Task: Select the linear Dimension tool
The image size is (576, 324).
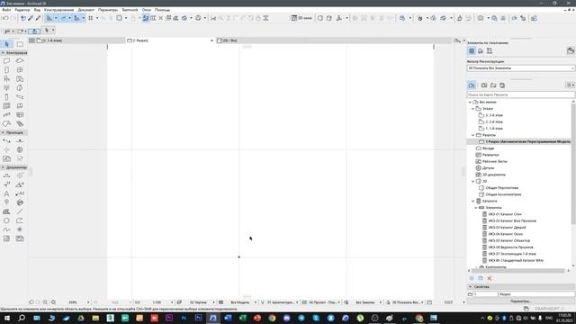Action: [x=6, y=175]
